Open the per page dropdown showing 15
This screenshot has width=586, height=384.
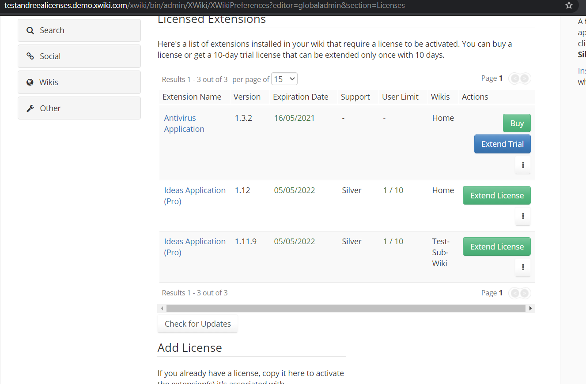284,78
